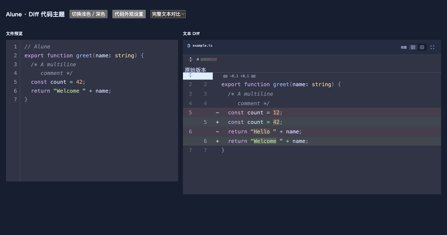Click the example.ts file name
447x235 pixels.
pos(203,46)
